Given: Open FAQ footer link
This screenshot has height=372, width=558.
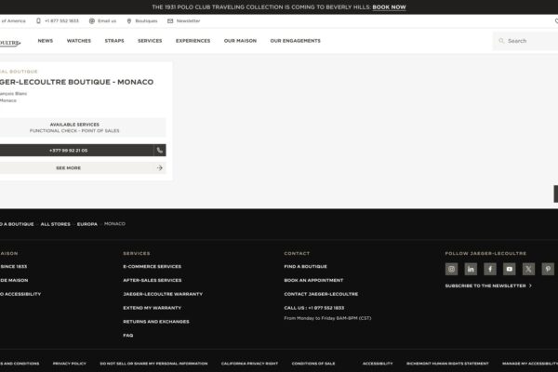Looking at the screenshot, I should (128, 336).
